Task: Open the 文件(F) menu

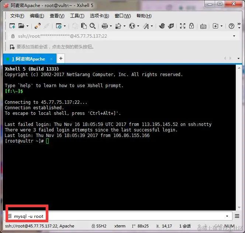Action: click(x=17, y=16)
